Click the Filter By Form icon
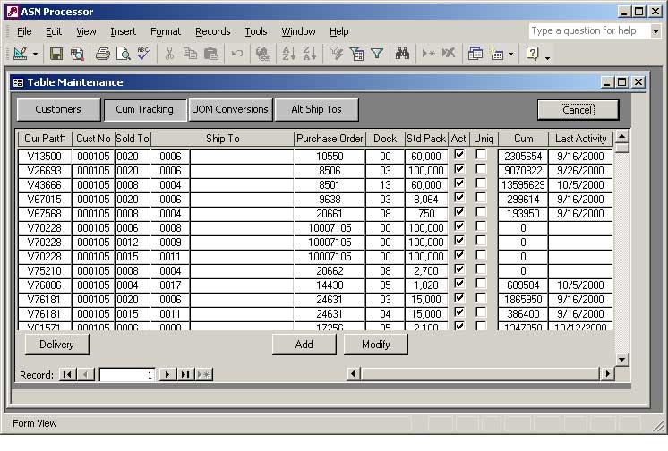668x451 pixels. pos(356,54)
